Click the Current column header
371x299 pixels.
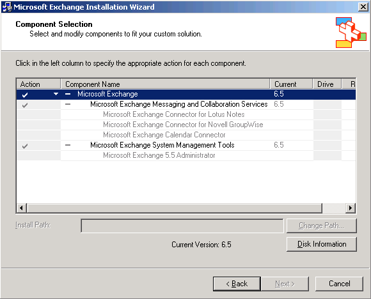point(291,84)
